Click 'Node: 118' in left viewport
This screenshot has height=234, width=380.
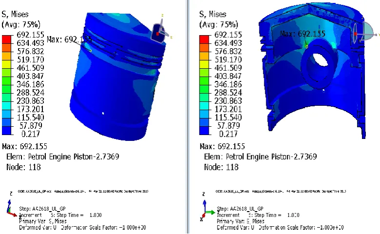(x=23, y=167)
